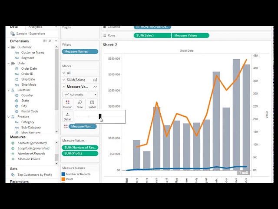Click the folder icon beside Order
The width and height of the screenshot is (278, 209).
pos(13,63)
